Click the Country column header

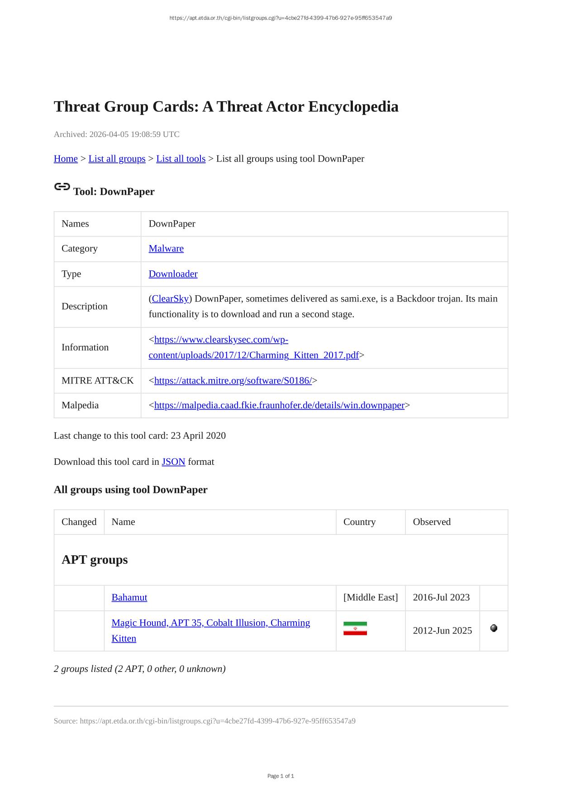pyautogui.click(x=359, y=522)
